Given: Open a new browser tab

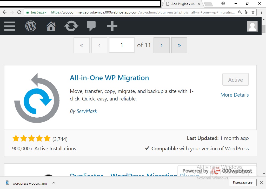Looking at the screenshot, I should 208,4.
